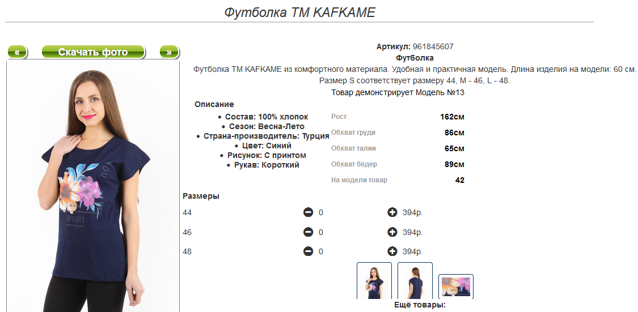Increase quantity for size 48

(392, 251)
